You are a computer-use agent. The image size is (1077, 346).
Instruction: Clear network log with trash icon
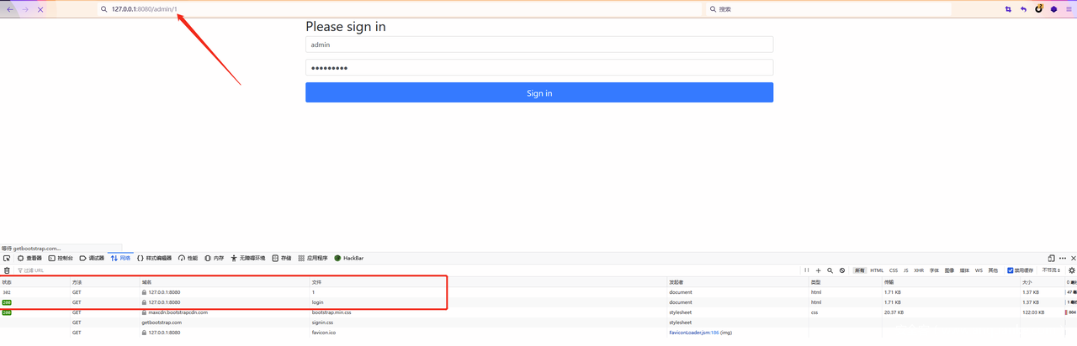tap(7, 270)
